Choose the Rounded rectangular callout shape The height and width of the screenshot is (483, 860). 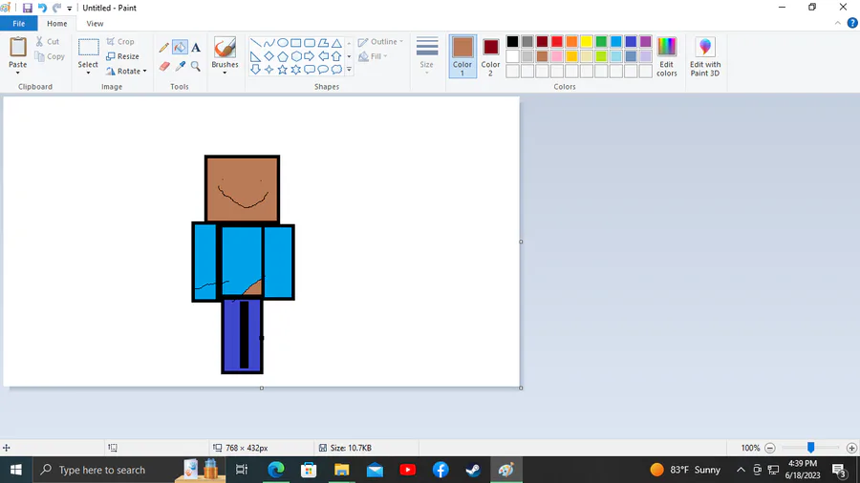coord(310,70)
